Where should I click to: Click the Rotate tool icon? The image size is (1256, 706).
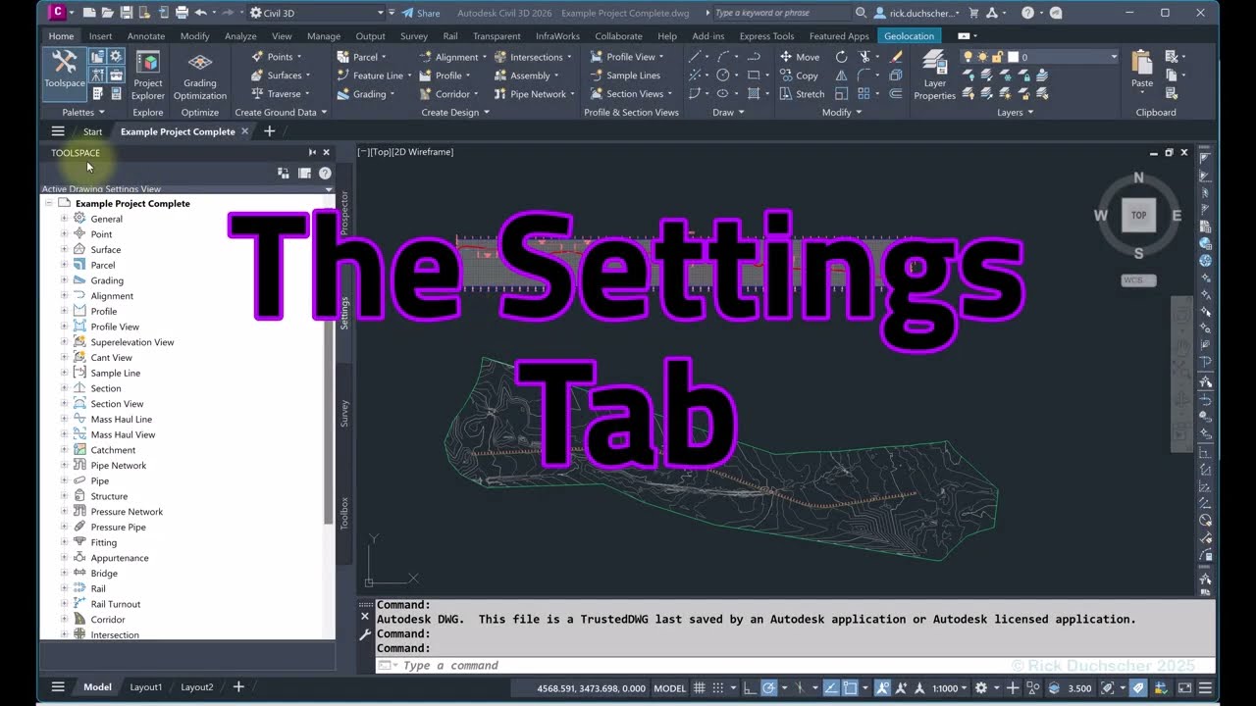pyautogui.click(x=841, y=57)
